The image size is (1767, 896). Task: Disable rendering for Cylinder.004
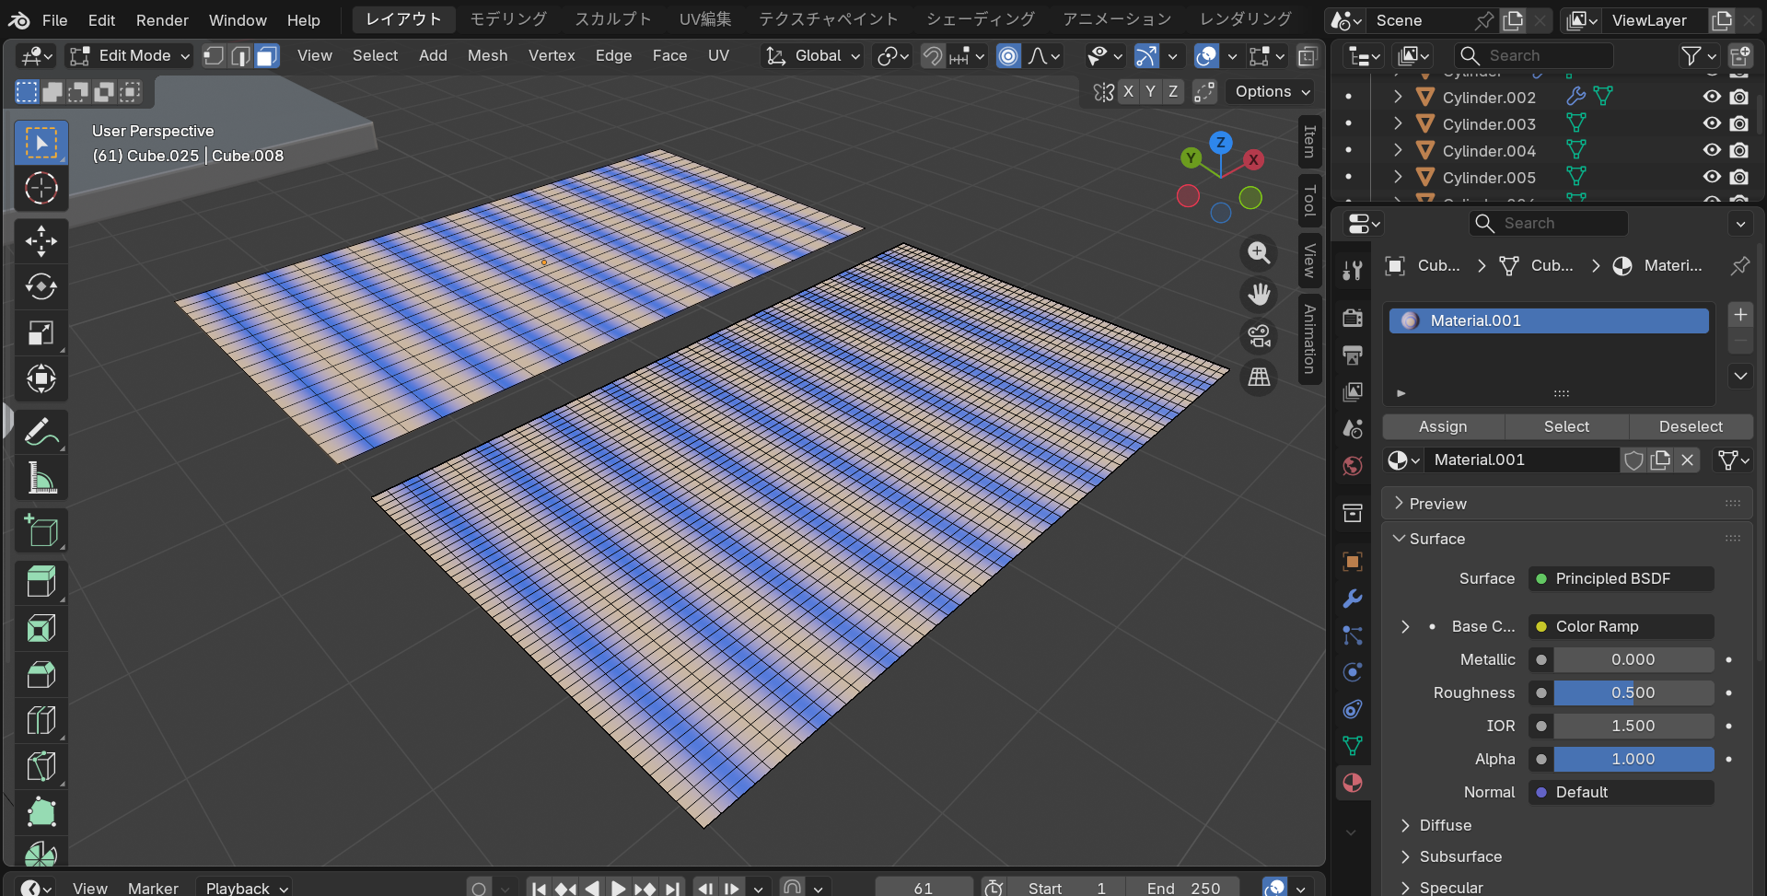(1738, 150)
